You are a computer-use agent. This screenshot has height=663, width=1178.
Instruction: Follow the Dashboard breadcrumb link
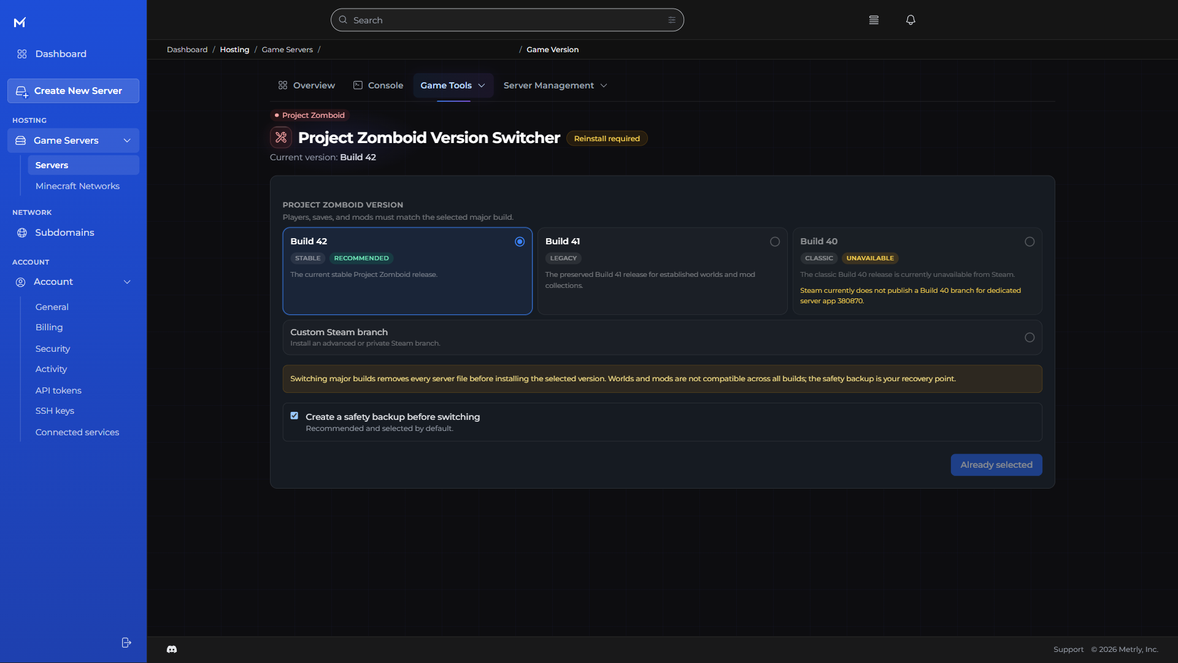187,50
